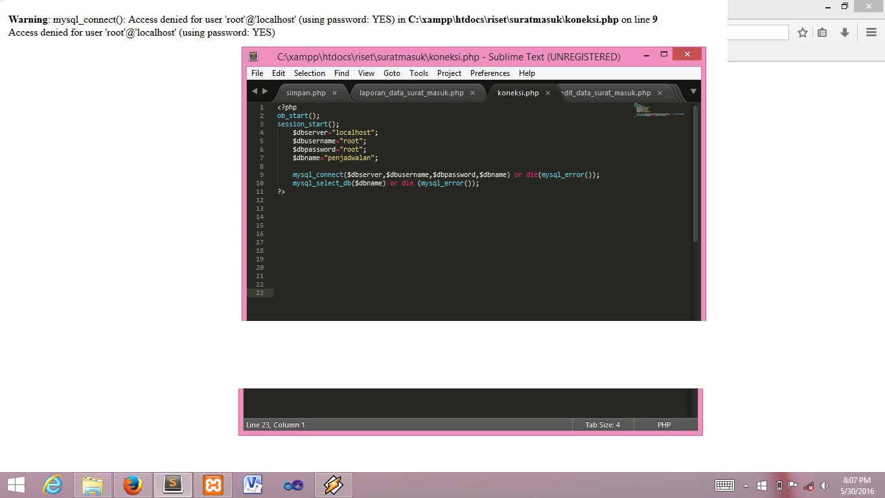Screen dimensions: 885x498
Task: Open the Preferences menu
Action: [490, 73]
